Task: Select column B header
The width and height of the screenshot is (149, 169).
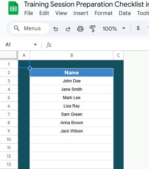Action: point(72,55)
